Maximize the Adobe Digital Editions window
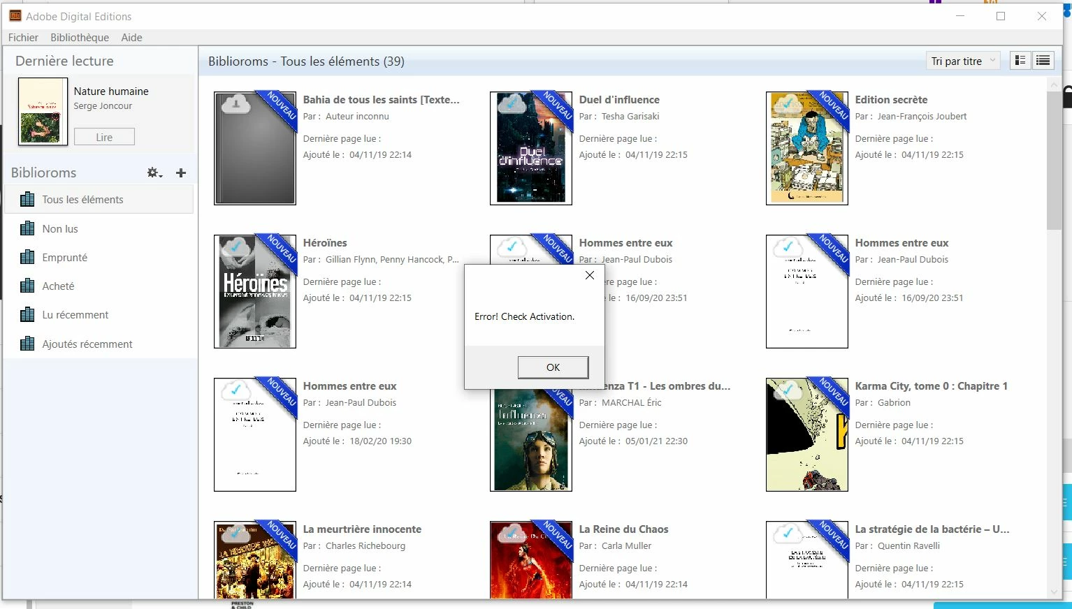This screenshot has height=609, width=1072. point(1001,16)
